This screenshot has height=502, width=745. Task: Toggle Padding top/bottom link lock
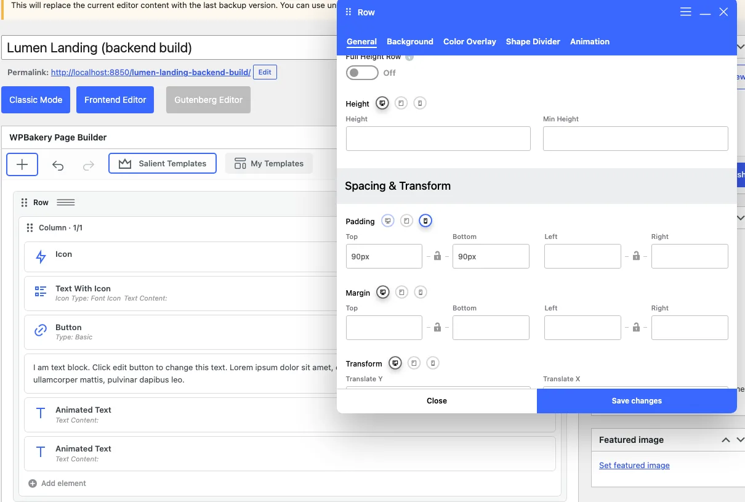(x=437, y=256)
